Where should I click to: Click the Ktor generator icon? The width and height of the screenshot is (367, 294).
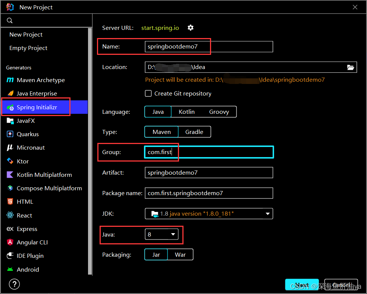(10, 161)
